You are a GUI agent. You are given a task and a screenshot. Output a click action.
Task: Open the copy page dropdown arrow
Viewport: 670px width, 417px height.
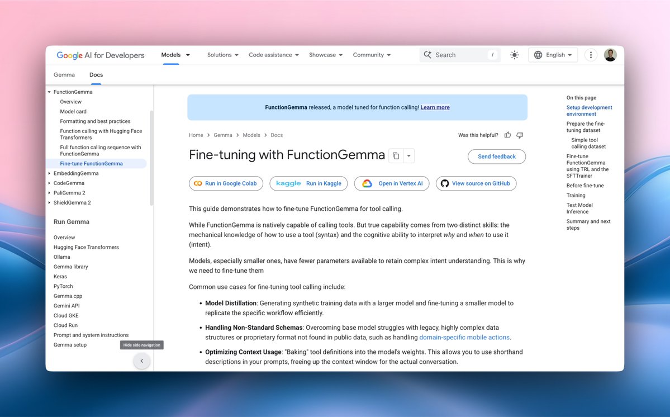point(408,156)
